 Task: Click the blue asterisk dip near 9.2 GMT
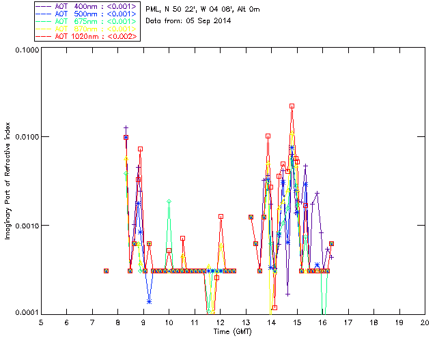[149, 301]
